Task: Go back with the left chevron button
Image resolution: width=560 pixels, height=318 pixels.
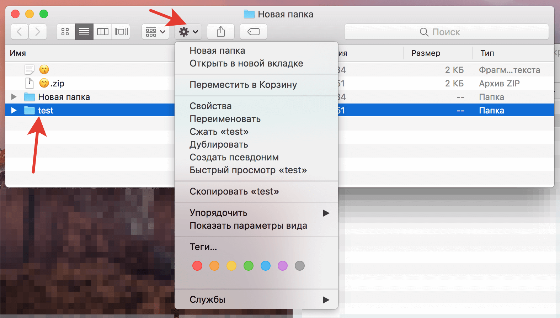Action: pos(20,32)
